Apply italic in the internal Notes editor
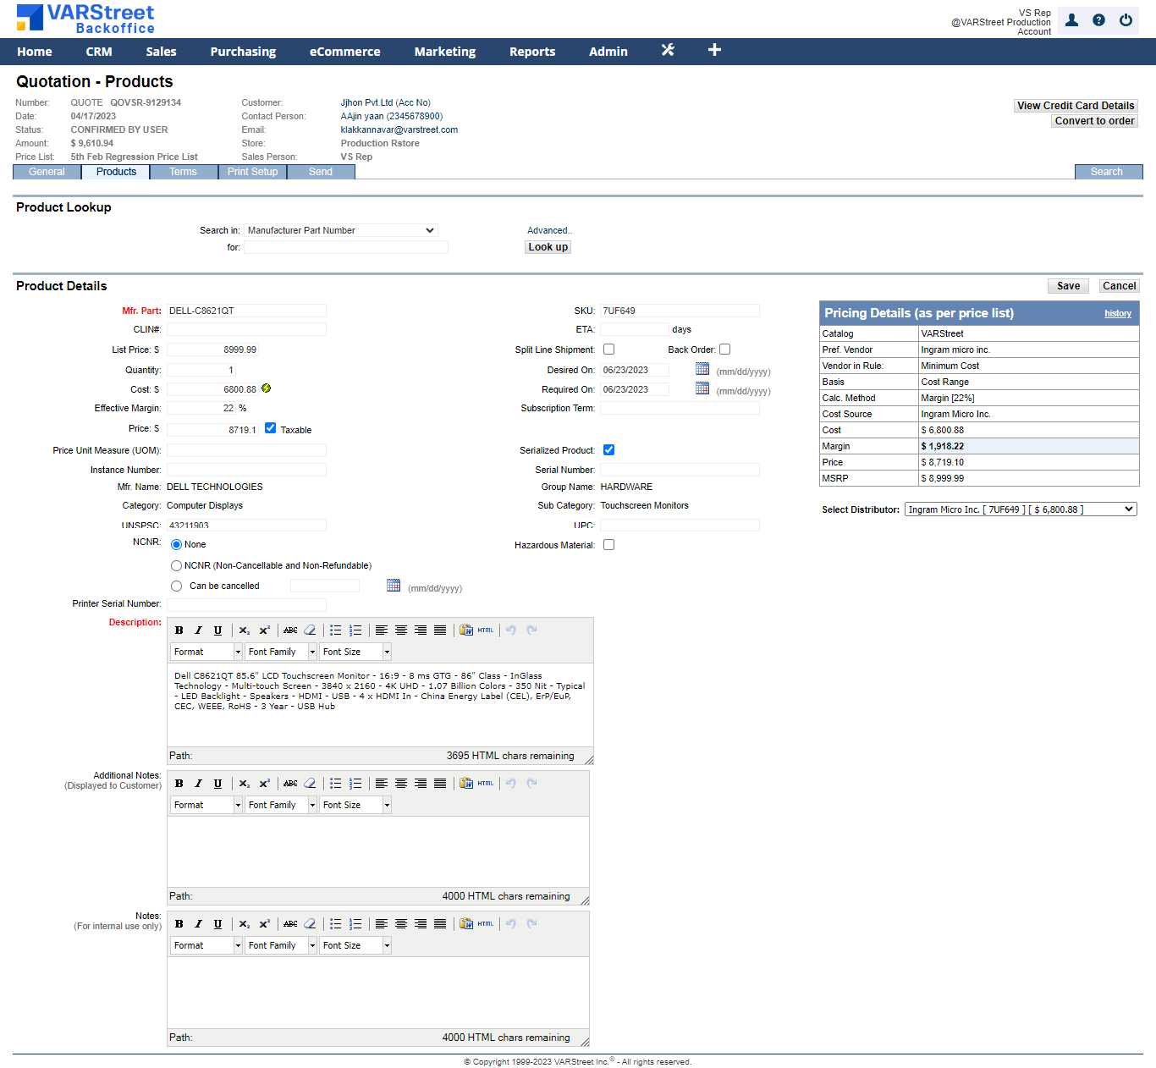The width and height of the screenshot is (1156, 1068). point(198,924)
